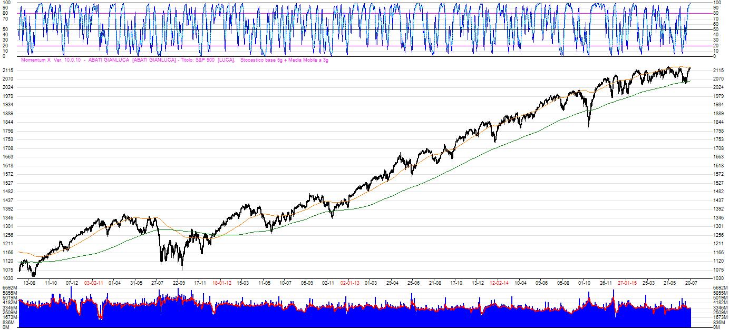729x330 pixels.
Task: Click the 01-10 date label
Action: [x=584, y=283]
